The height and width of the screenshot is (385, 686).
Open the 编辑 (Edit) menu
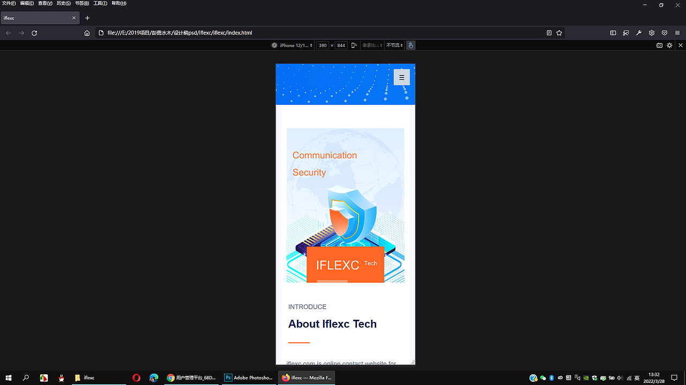point(27,3)
